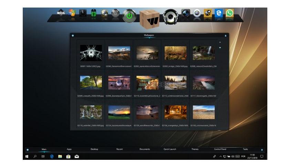Open the globe icon in the dock
The height and width of the screenshot is (166, 288).
coord(104,13)
